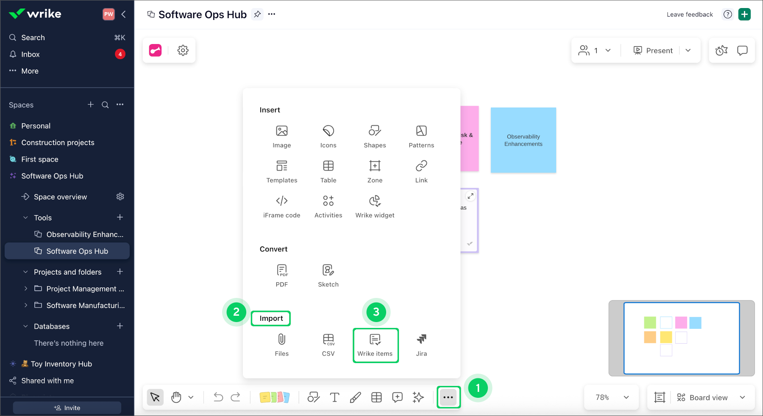Start presenting with the Present button
This screenshot has height=416, width=763.
653,50
